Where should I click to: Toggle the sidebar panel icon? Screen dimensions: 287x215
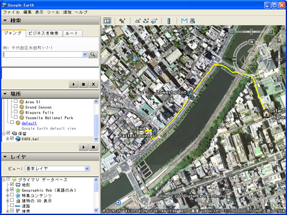107,21
